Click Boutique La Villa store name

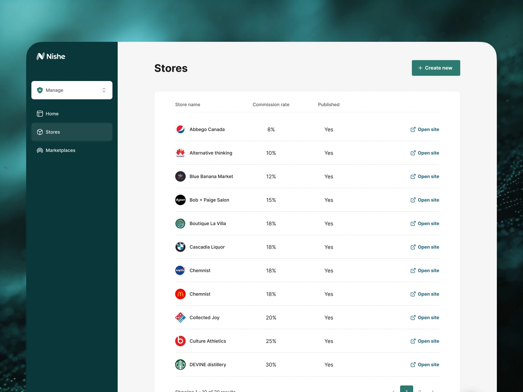(208, 223)
